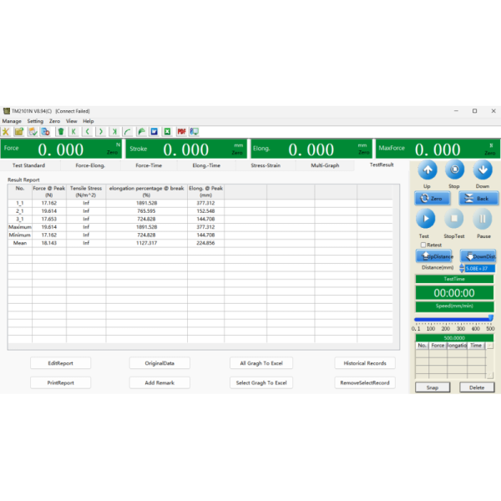501x501 pixels.
Task: Click the Delete button
Action: click(477, 387)
